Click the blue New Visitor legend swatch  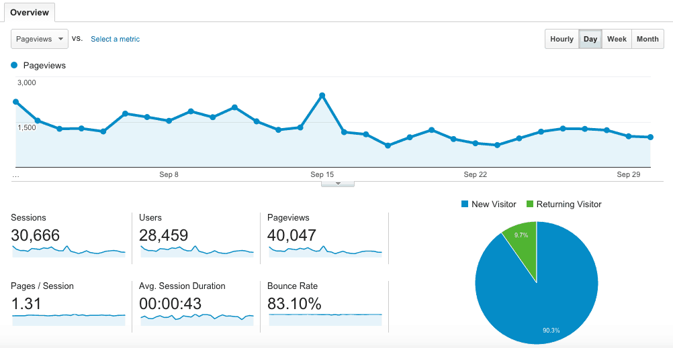click(x=465, y=204)
